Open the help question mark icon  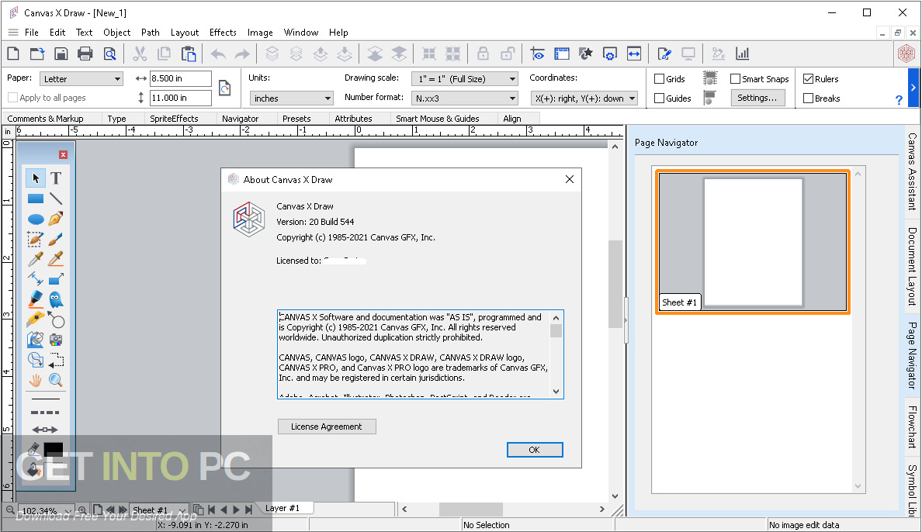[x=899, y=101]
